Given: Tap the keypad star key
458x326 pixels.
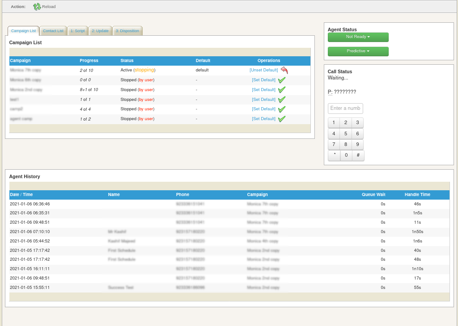Looking at the screenshot, I should coord(334,155).
